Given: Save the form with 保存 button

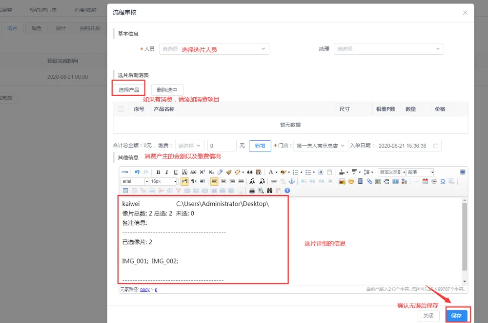Looking at the screenshot, I should (456, 316).
